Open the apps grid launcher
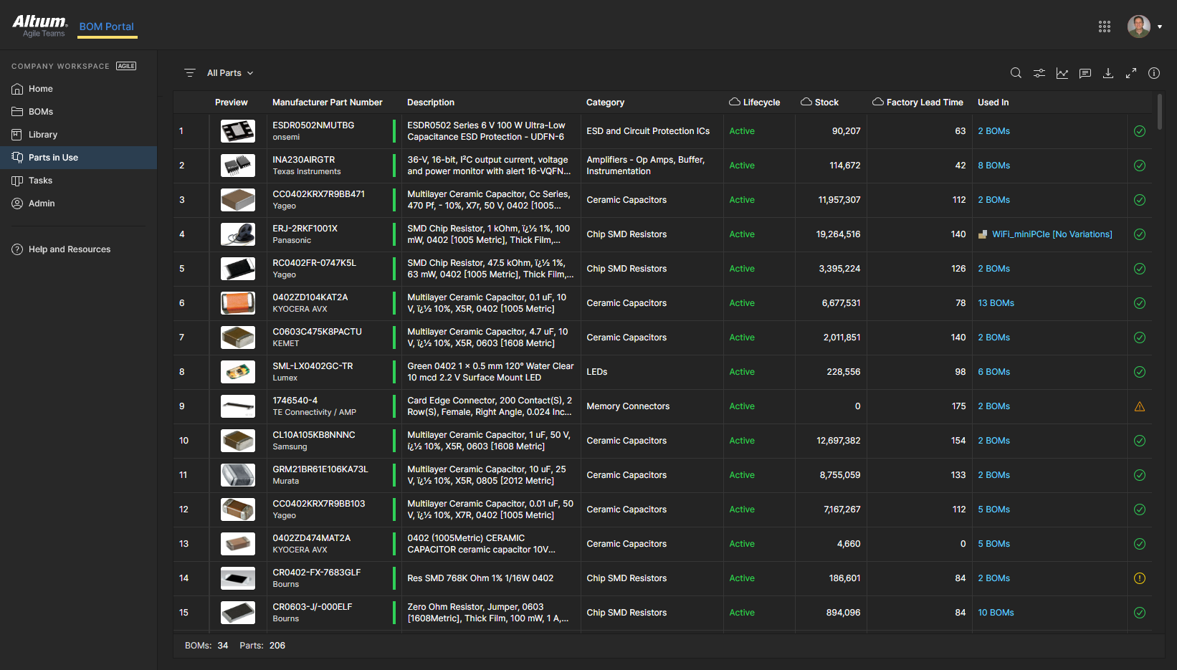The width and height of the screenshot is (1177, 670). tap(1104, 27)
